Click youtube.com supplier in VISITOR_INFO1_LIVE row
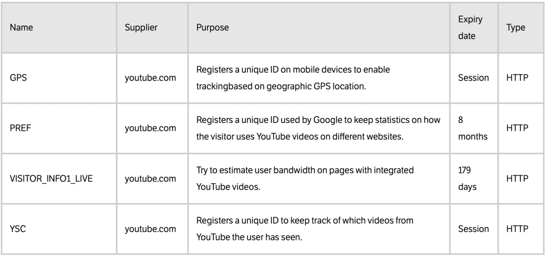Image resolution: width=546 pixels, height=256 pixels. click(x=150, y=179)
